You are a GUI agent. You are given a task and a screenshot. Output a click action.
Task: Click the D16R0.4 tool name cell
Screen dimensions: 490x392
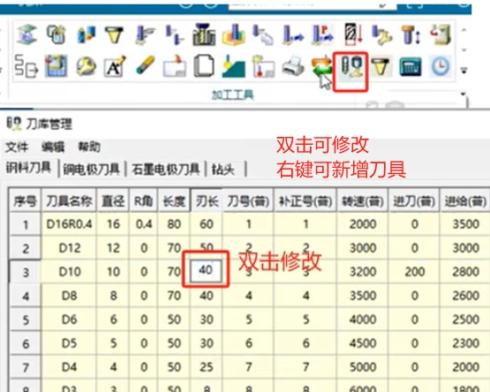[x=69, y=224]
